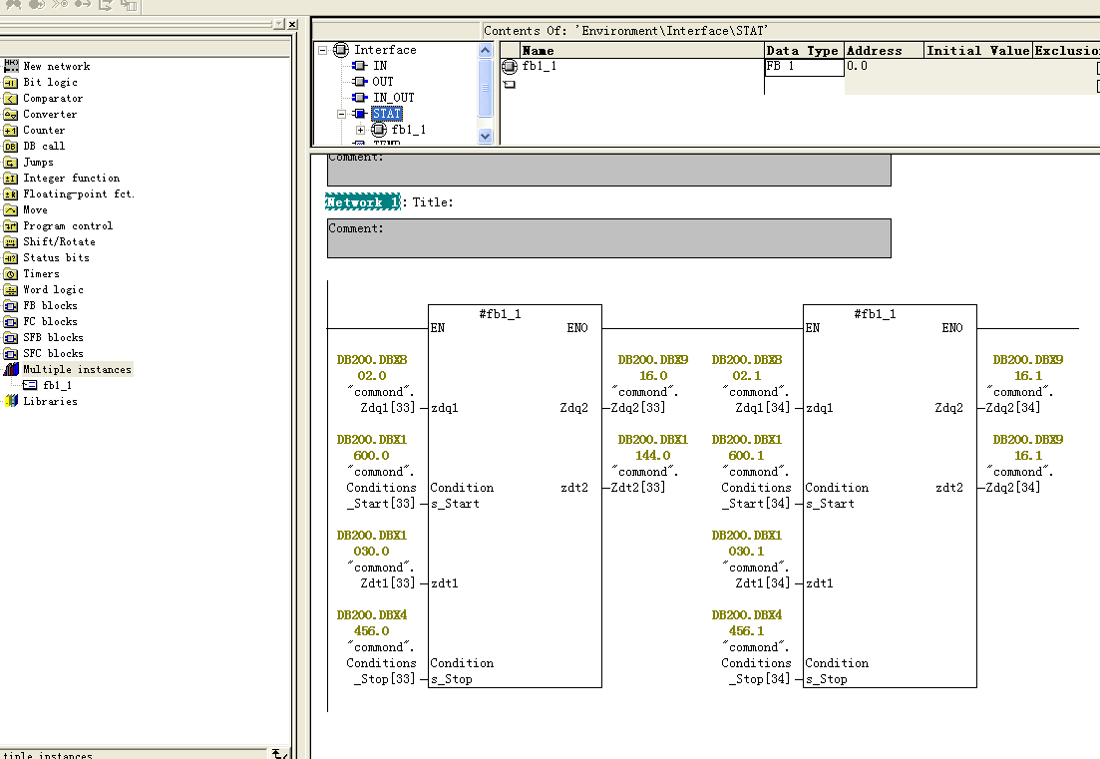
Task: Open the FC blocks folder icon
Action: (11, 322)
